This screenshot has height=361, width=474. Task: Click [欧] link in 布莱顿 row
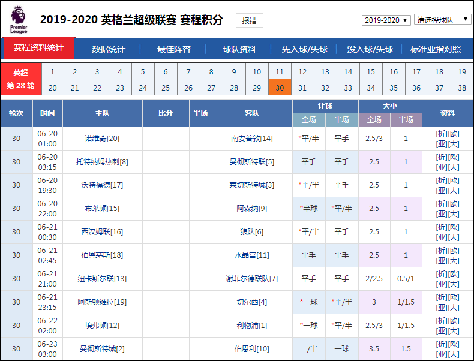click(454, 204)
